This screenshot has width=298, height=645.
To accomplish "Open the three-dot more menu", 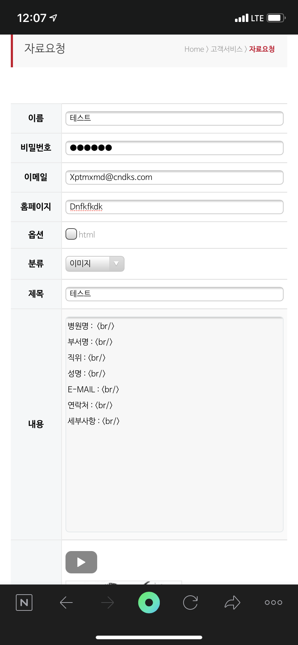I will [x=274, y=603].
